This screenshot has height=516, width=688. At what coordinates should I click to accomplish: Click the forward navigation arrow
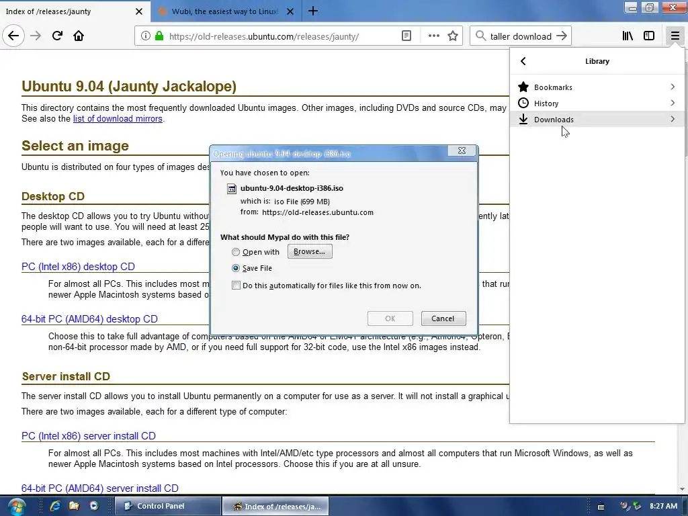coord(36,36)
